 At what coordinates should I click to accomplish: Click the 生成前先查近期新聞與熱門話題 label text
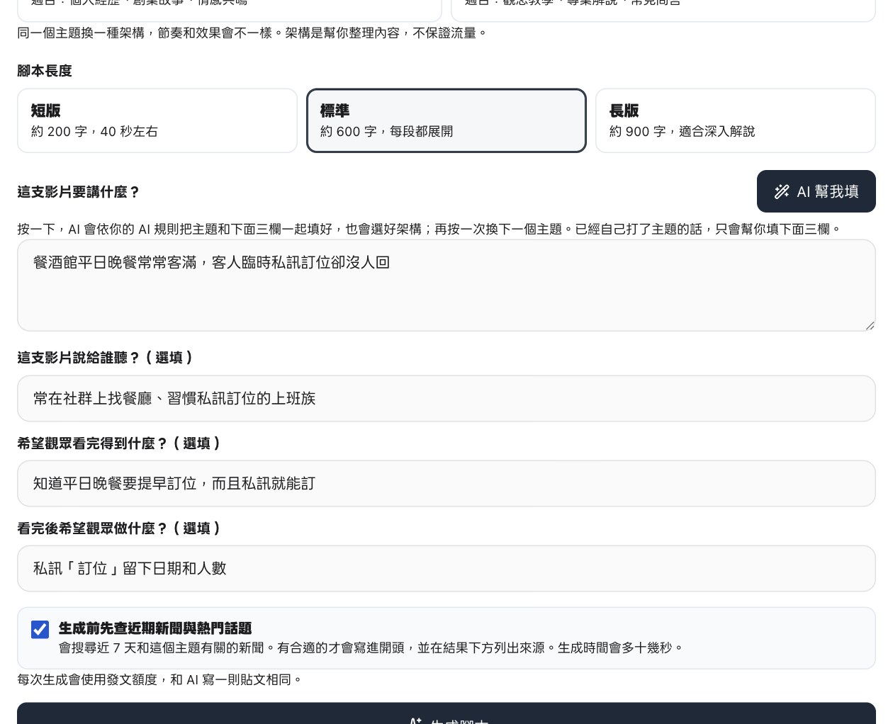click(155, 628)
